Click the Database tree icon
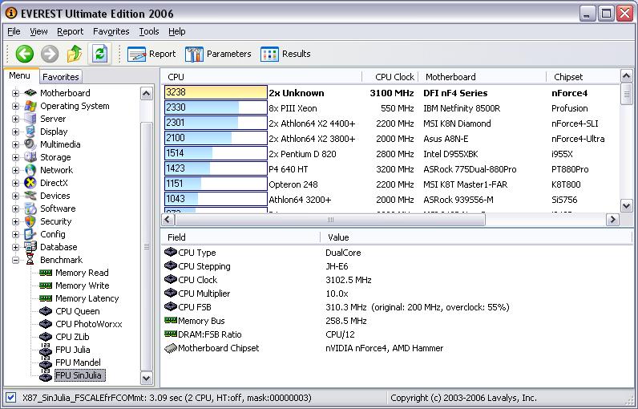The width and height of the screenshot is (638, 409). (x=30, y=247)
